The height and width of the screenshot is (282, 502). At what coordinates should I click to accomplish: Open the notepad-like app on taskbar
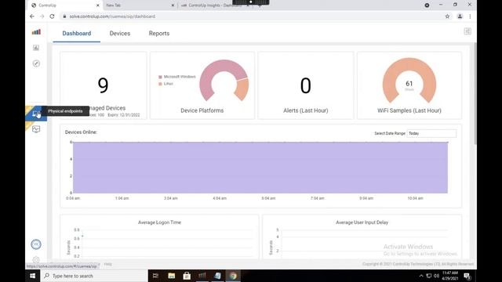coord(217,276)
